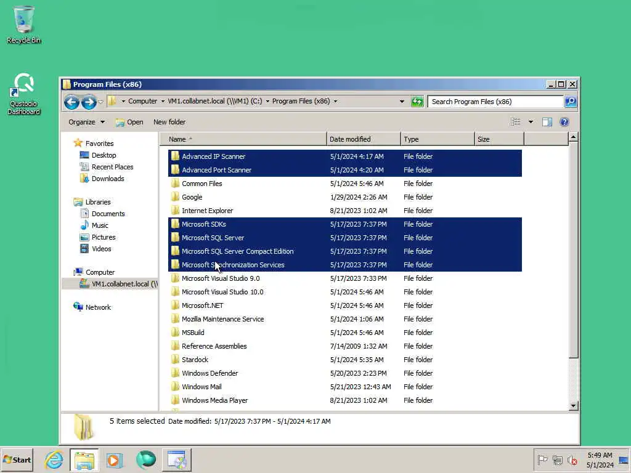Focus the Search Program Files (x86) field
Image resolution: width=631 pixels, height=473 pixels.
(495, 102)
